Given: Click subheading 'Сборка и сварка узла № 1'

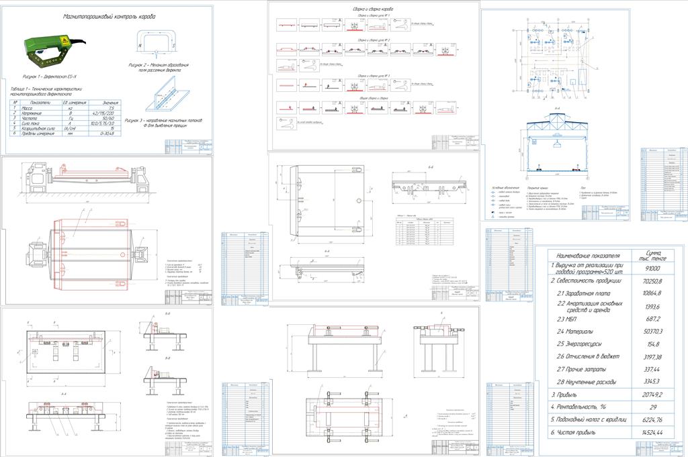Looking at the screenshot, I should pyautogui.click(x=374, y=15).
